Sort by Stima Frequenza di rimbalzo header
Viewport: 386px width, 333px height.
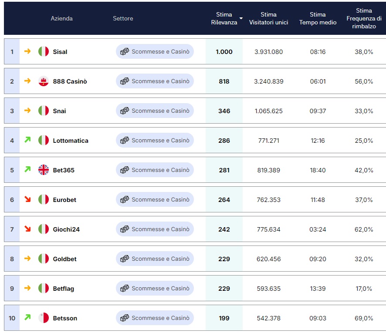point(364,18)
